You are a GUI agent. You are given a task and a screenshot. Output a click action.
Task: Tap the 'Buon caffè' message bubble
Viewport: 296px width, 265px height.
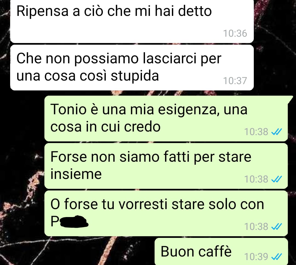pos(221,251)
